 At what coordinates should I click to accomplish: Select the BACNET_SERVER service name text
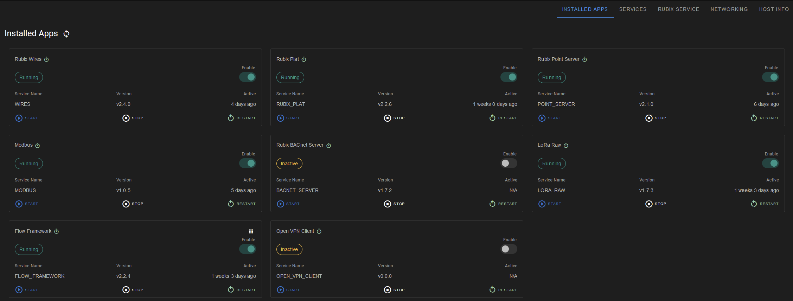point(298,190)
